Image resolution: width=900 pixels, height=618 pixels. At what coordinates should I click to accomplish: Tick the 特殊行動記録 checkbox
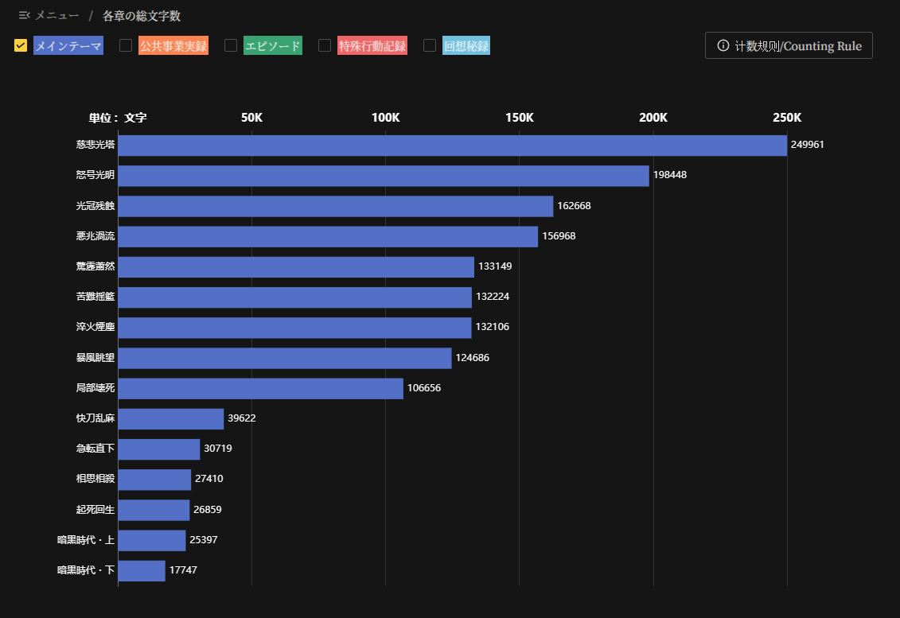pos(325,45)
